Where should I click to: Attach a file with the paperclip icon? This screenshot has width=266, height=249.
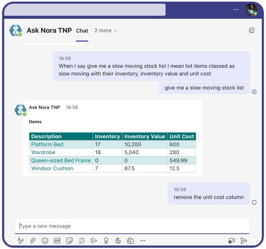33,240
